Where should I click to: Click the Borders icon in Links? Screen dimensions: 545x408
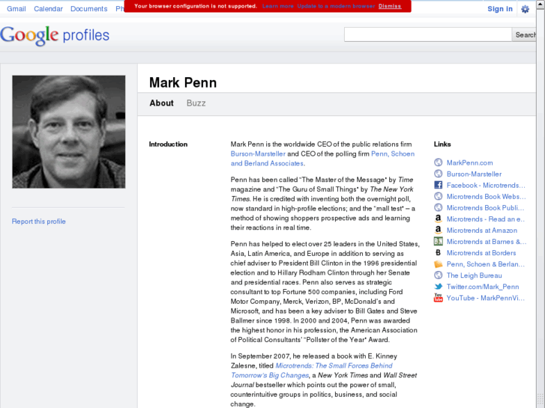439,253
